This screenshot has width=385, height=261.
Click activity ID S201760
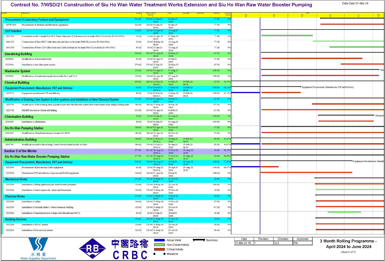click(x=10, y=144)
